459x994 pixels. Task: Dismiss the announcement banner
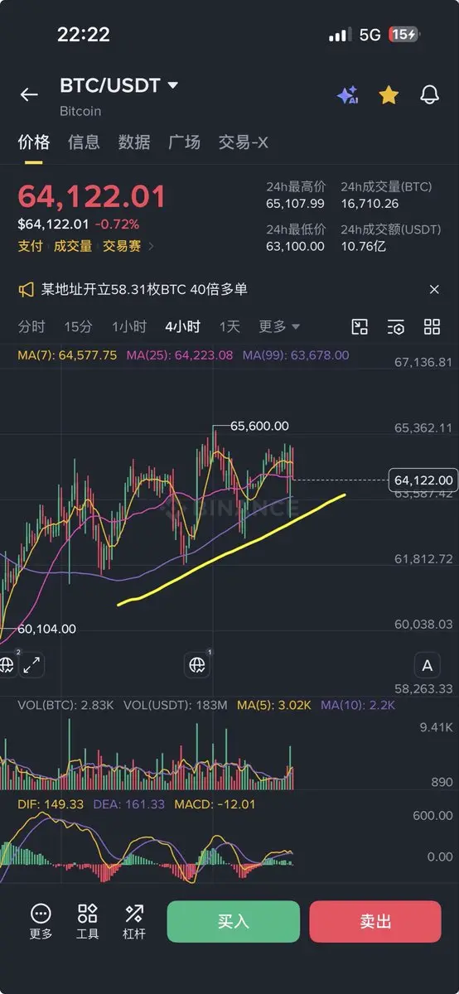(434, 289)
